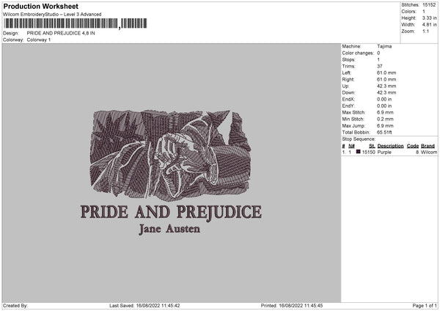Viewport: 440px width, 311px height.
Task: Click the 'EndX:' label
Action: point(348,99)
